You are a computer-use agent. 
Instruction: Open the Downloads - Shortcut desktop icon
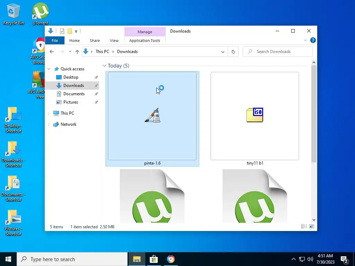click(13, 154)
